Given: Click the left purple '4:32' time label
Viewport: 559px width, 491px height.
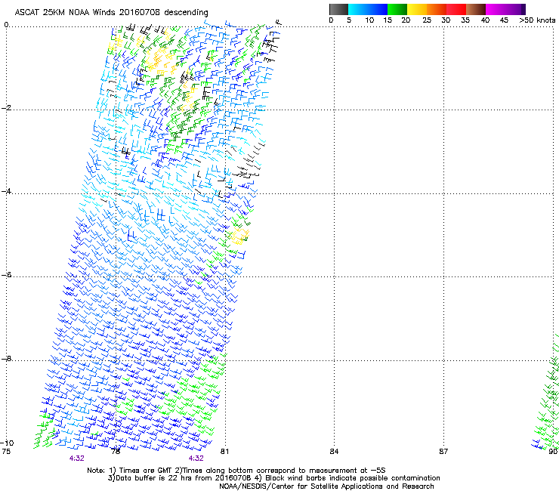Looking at the screenshot, I should coord(76,459).
